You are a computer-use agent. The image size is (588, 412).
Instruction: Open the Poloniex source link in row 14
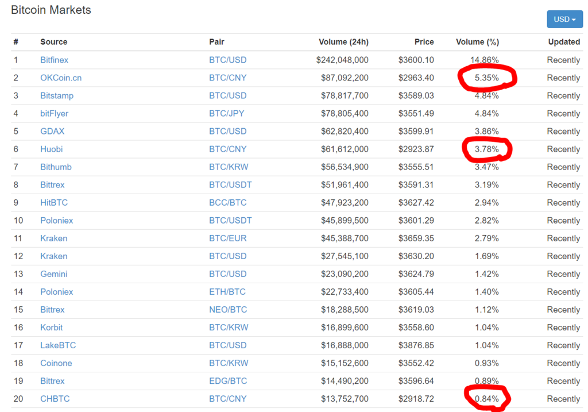(57, 291)
